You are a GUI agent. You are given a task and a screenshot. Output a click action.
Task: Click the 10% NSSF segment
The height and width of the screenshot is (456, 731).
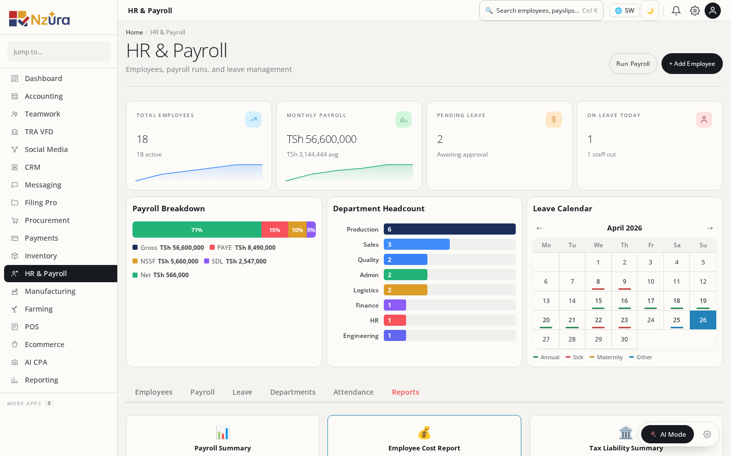pos(297,230)
